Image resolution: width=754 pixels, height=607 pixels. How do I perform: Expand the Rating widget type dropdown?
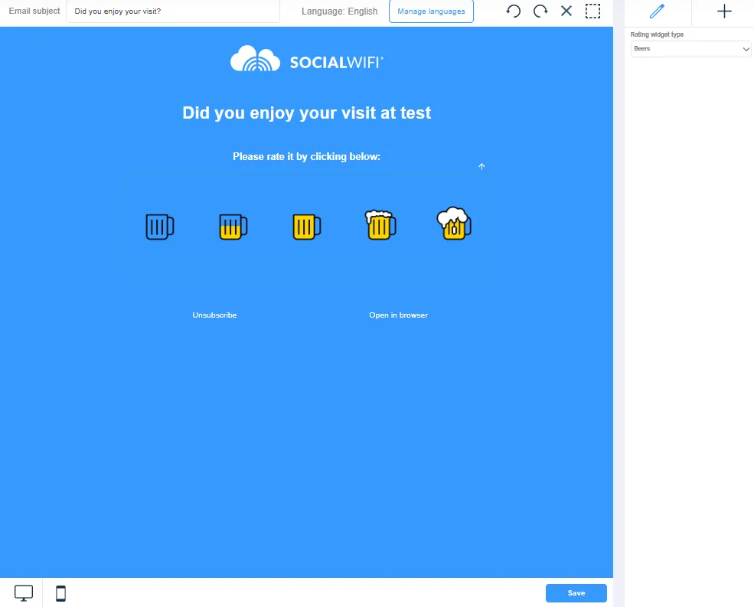(691, 49)
